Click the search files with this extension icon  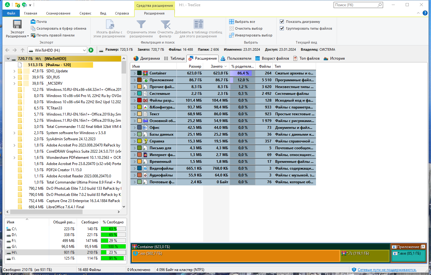point(109,24)
